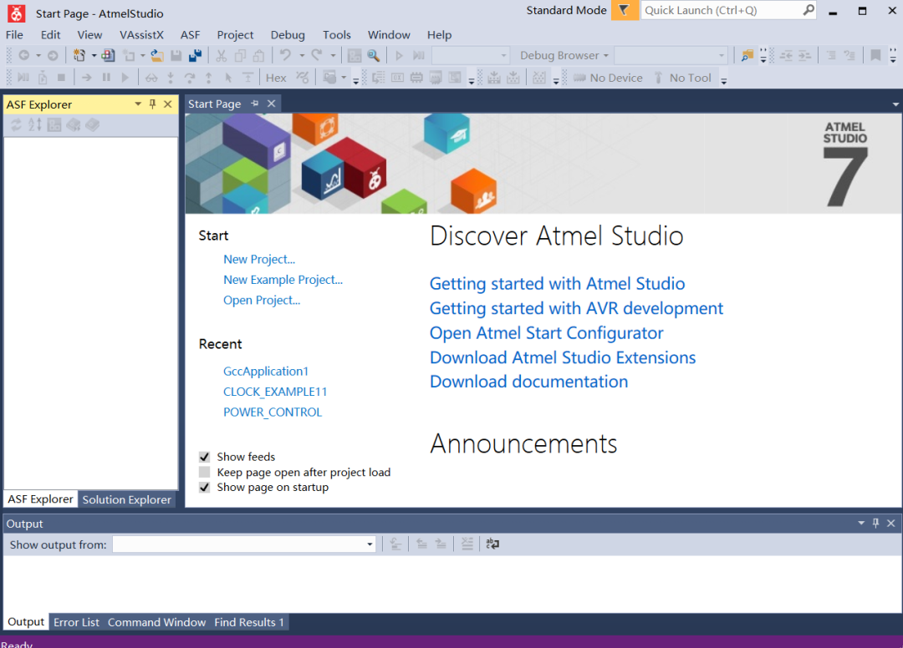Viewport: 903px width, 648px height.
Task: Open the Output panel window position dropdown
Action: click(861, 524)
